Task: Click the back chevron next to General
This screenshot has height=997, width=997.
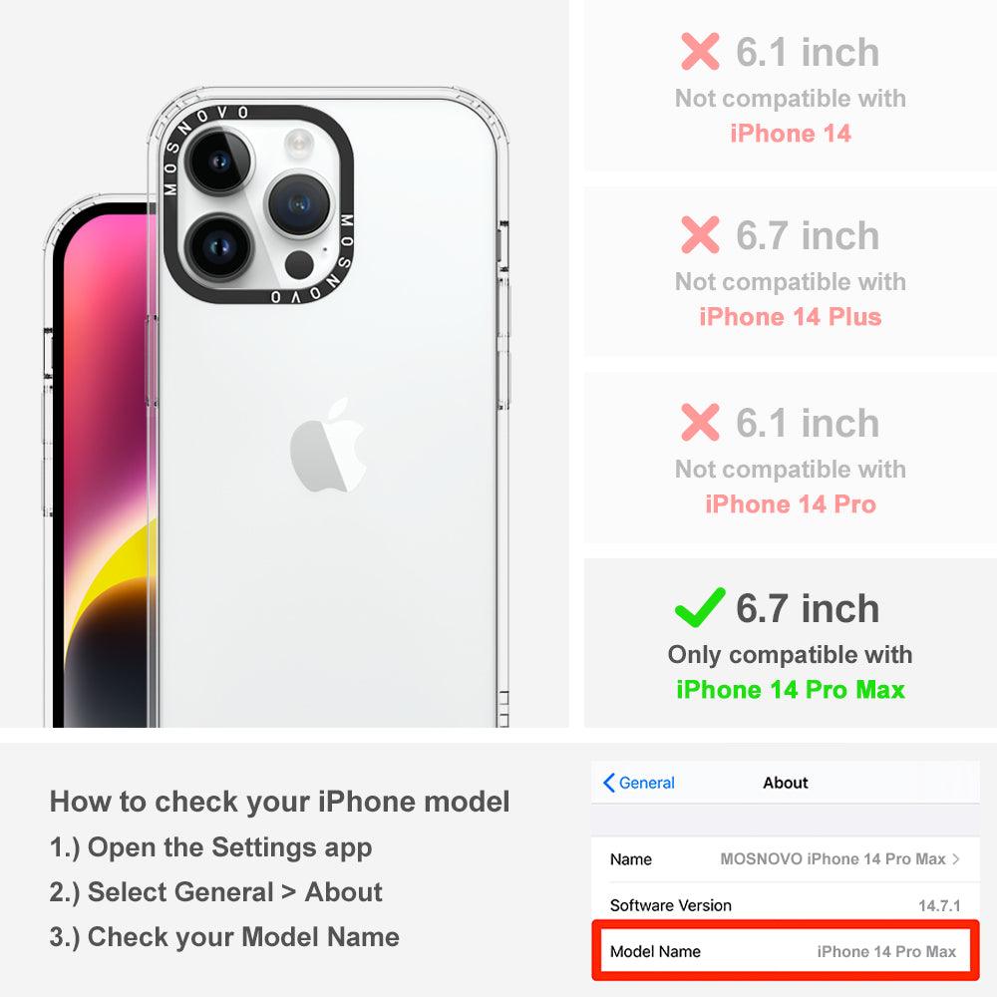Action: coord(608,783)
